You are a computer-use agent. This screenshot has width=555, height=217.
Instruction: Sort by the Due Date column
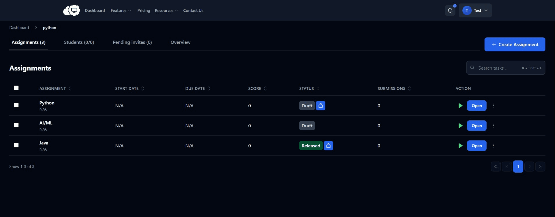click(x=209, y=88)
